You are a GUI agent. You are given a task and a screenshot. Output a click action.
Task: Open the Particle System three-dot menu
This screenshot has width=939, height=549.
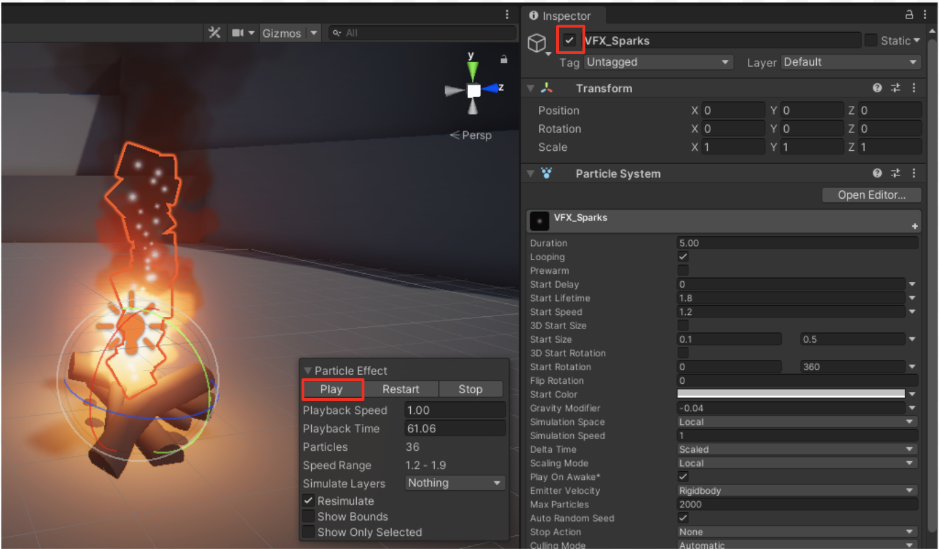point(914,173)
